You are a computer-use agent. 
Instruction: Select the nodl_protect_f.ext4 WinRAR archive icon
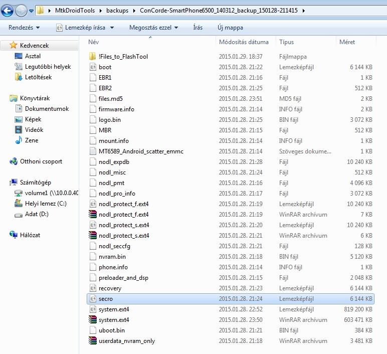pyautogui.click(x=93, y=214)
